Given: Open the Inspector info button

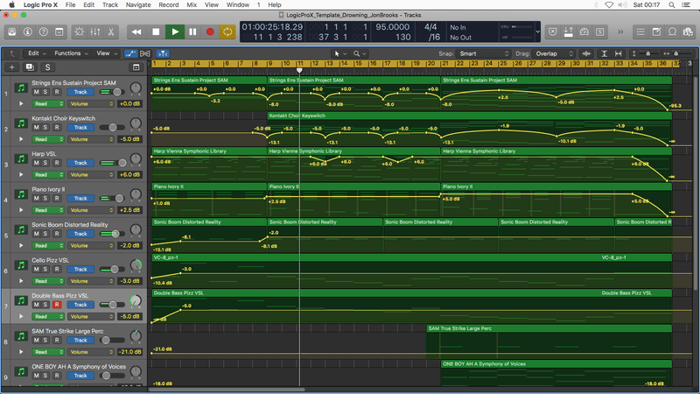Looking at the screenshot, I should point(28,32).
